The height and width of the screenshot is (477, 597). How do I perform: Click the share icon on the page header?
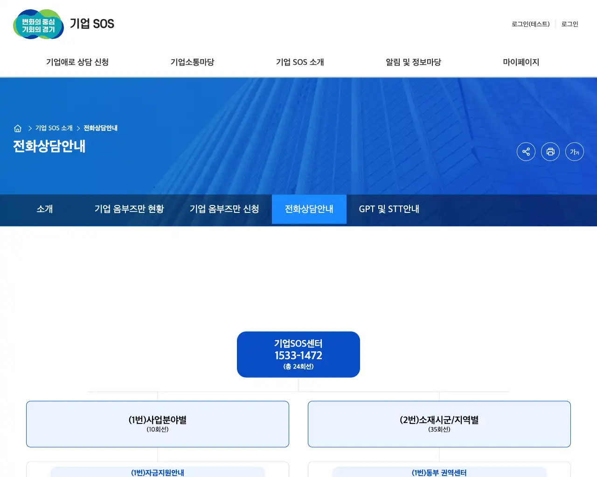526,151
